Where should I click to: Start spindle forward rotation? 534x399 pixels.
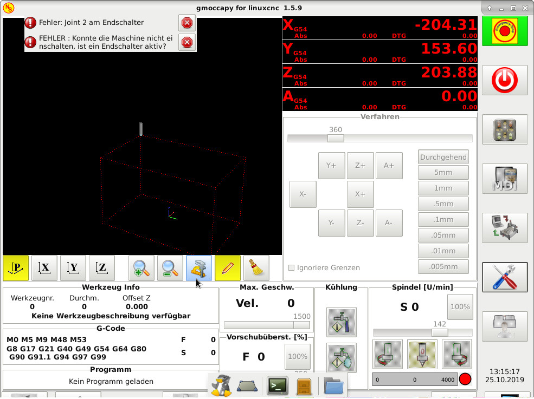457,354
